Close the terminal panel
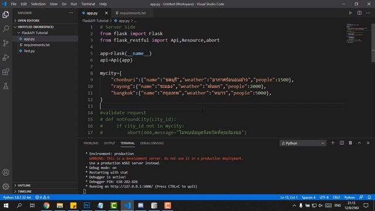Image resolution: width=375 pixels, height=211 pixels. point(368,143)
